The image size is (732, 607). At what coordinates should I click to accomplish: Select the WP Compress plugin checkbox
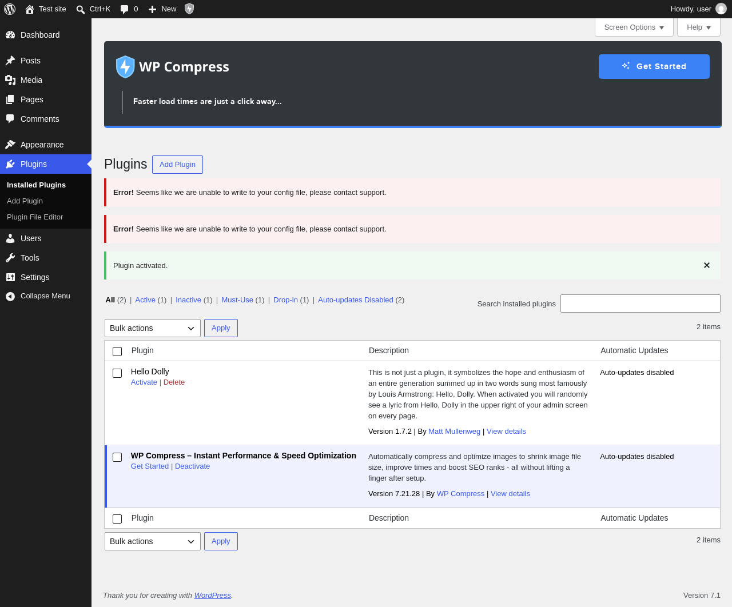(117, 457)
